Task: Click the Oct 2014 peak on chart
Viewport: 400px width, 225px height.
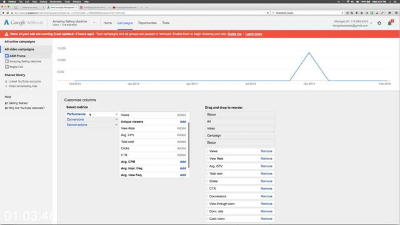Action: point(309,52)
